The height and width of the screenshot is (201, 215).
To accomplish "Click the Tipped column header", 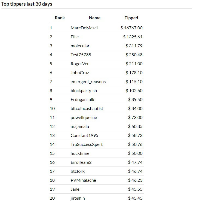I will 131,18.
